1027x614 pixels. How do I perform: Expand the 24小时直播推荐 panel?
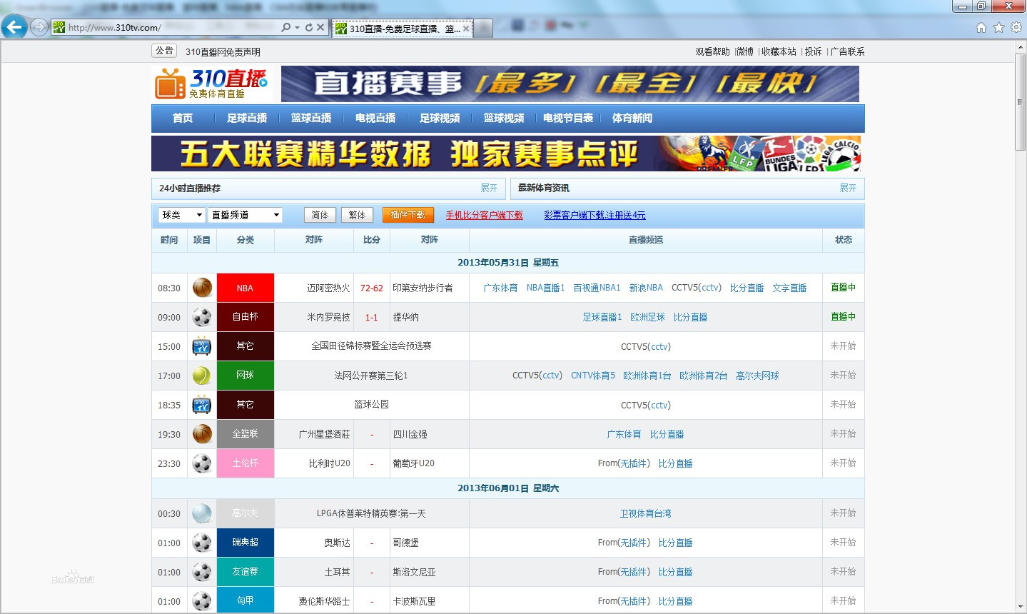(x=489, y=188)
